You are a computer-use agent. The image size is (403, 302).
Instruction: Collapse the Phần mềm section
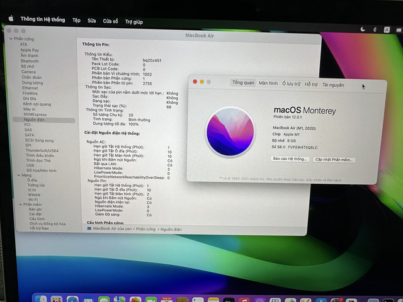pyautogui.click(x=20, y=204)
